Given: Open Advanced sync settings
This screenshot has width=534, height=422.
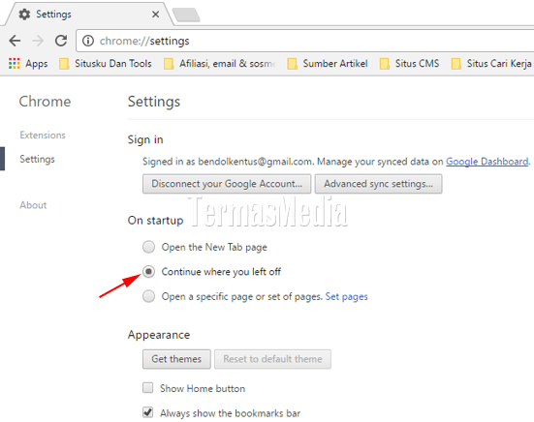Looking at the screenshot, I should [x=378, y=184].
